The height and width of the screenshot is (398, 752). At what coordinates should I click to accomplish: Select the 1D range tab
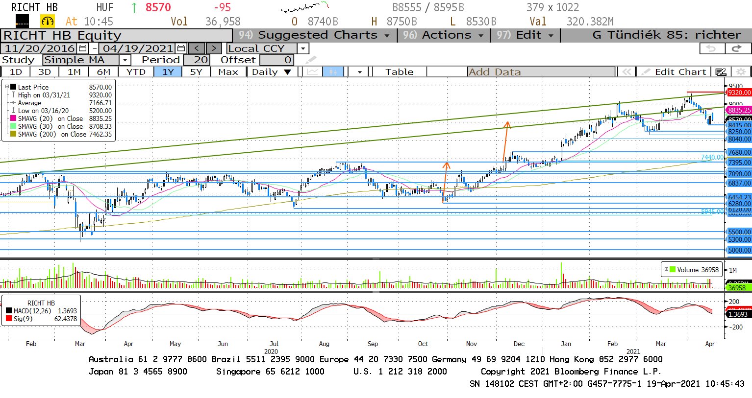(16, 72)
